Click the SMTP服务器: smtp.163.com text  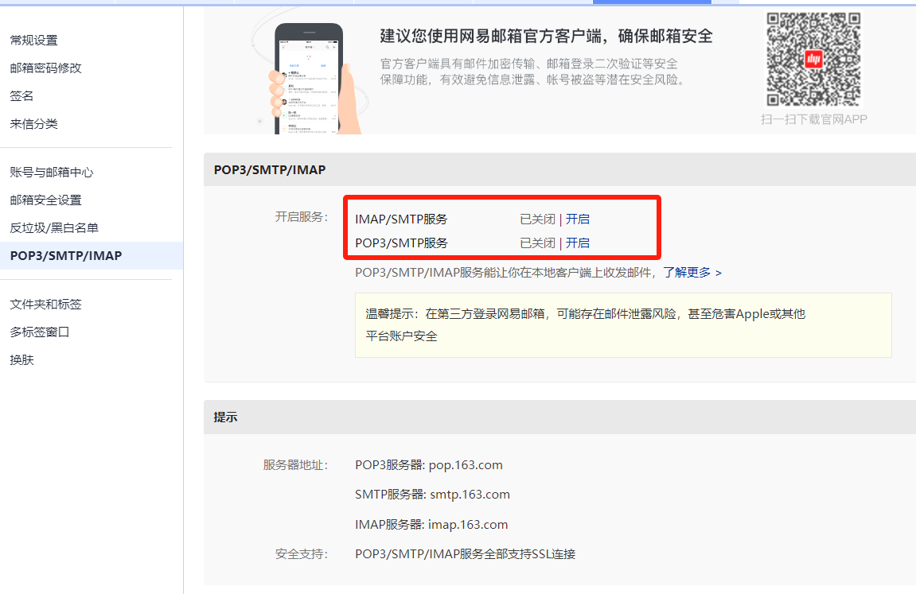point(432,495)
